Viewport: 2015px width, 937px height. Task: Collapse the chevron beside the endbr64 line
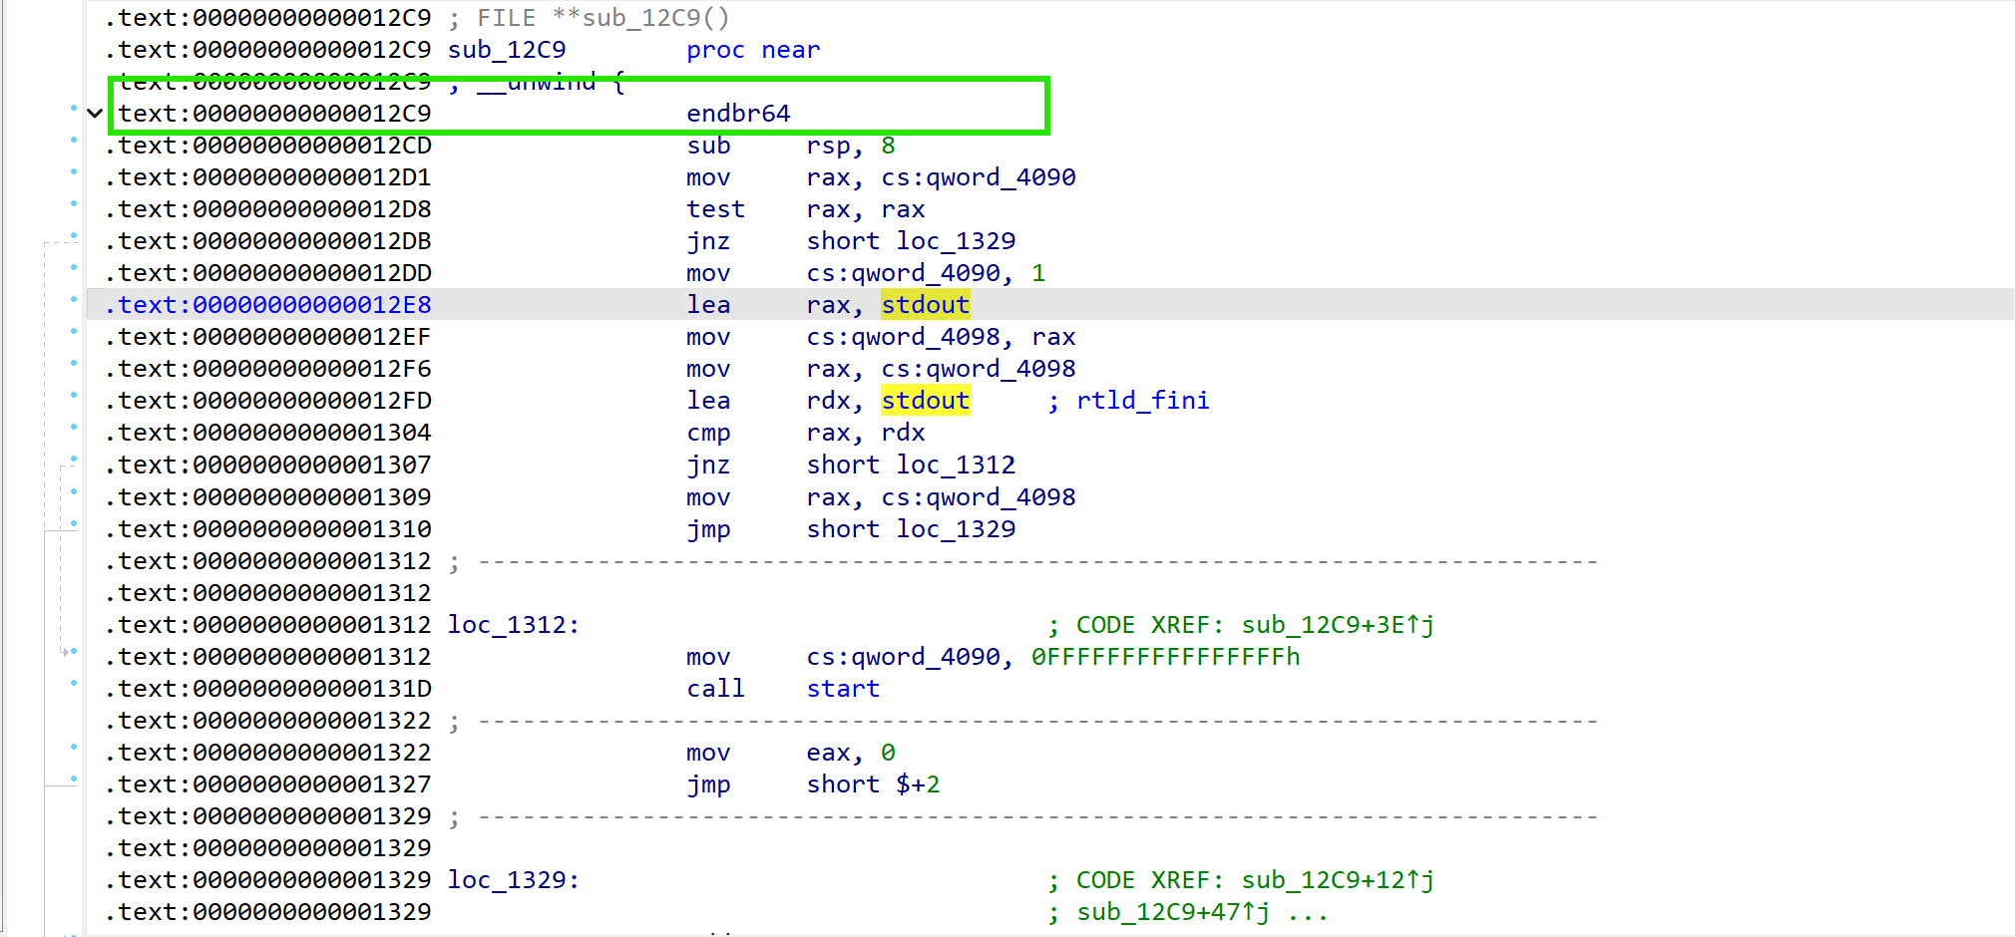pos(95,114)
